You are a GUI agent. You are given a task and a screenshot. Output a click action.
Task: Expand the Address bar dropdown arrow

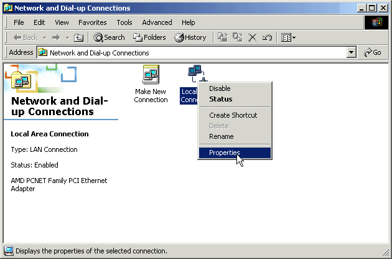pyautogui.click(x=352, y=53)
